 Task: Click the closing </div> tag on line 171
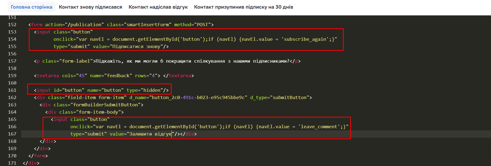click(x=31, y=163)
